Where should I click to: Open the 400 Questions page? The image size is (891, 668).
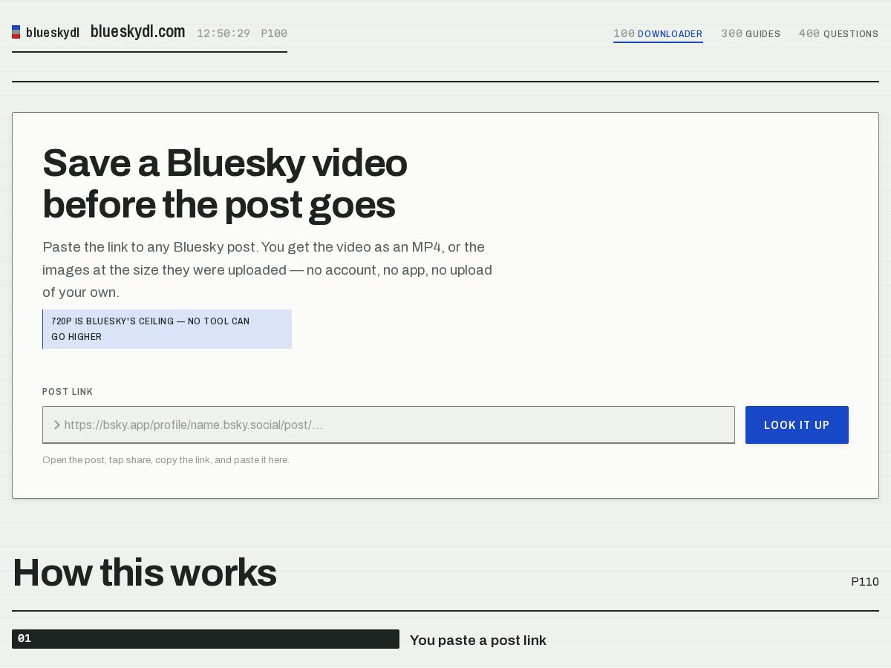(x=839, y=34)
